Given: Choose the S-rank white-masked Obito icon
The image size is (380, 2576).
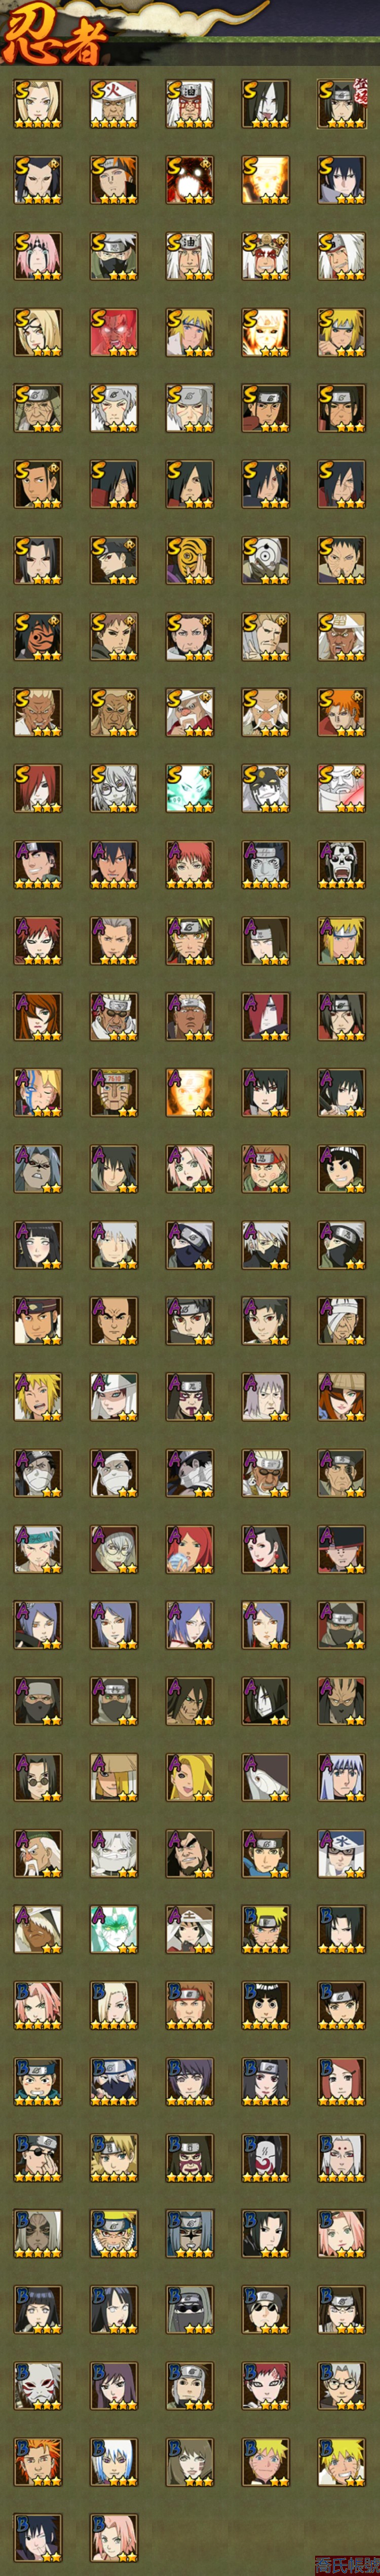Looking at the screenshot, I should pyautogui.click(x=266, y=560).
